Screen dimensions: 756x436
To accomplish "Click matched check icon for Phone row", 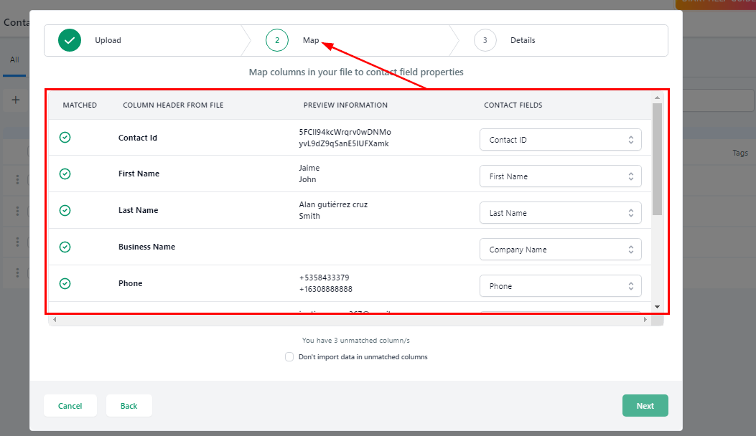I will tap(65, 283).
